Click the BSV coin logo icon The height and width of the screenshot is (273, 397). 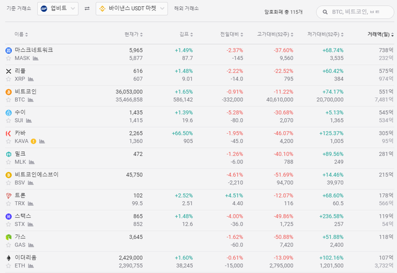(x=9, y=175)
